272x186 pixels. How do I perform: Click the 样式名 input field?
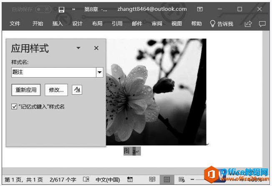54,72
